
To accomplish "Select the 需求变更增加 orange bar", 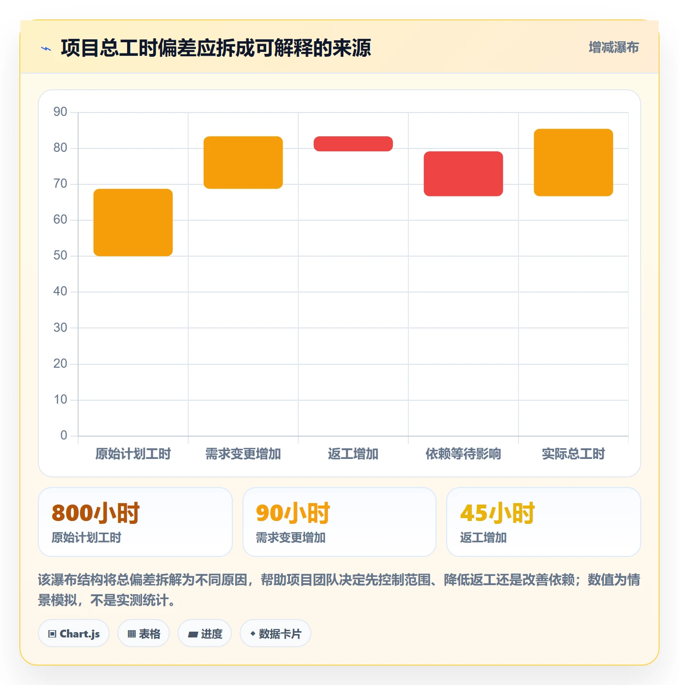I will (x=243, y=163).
